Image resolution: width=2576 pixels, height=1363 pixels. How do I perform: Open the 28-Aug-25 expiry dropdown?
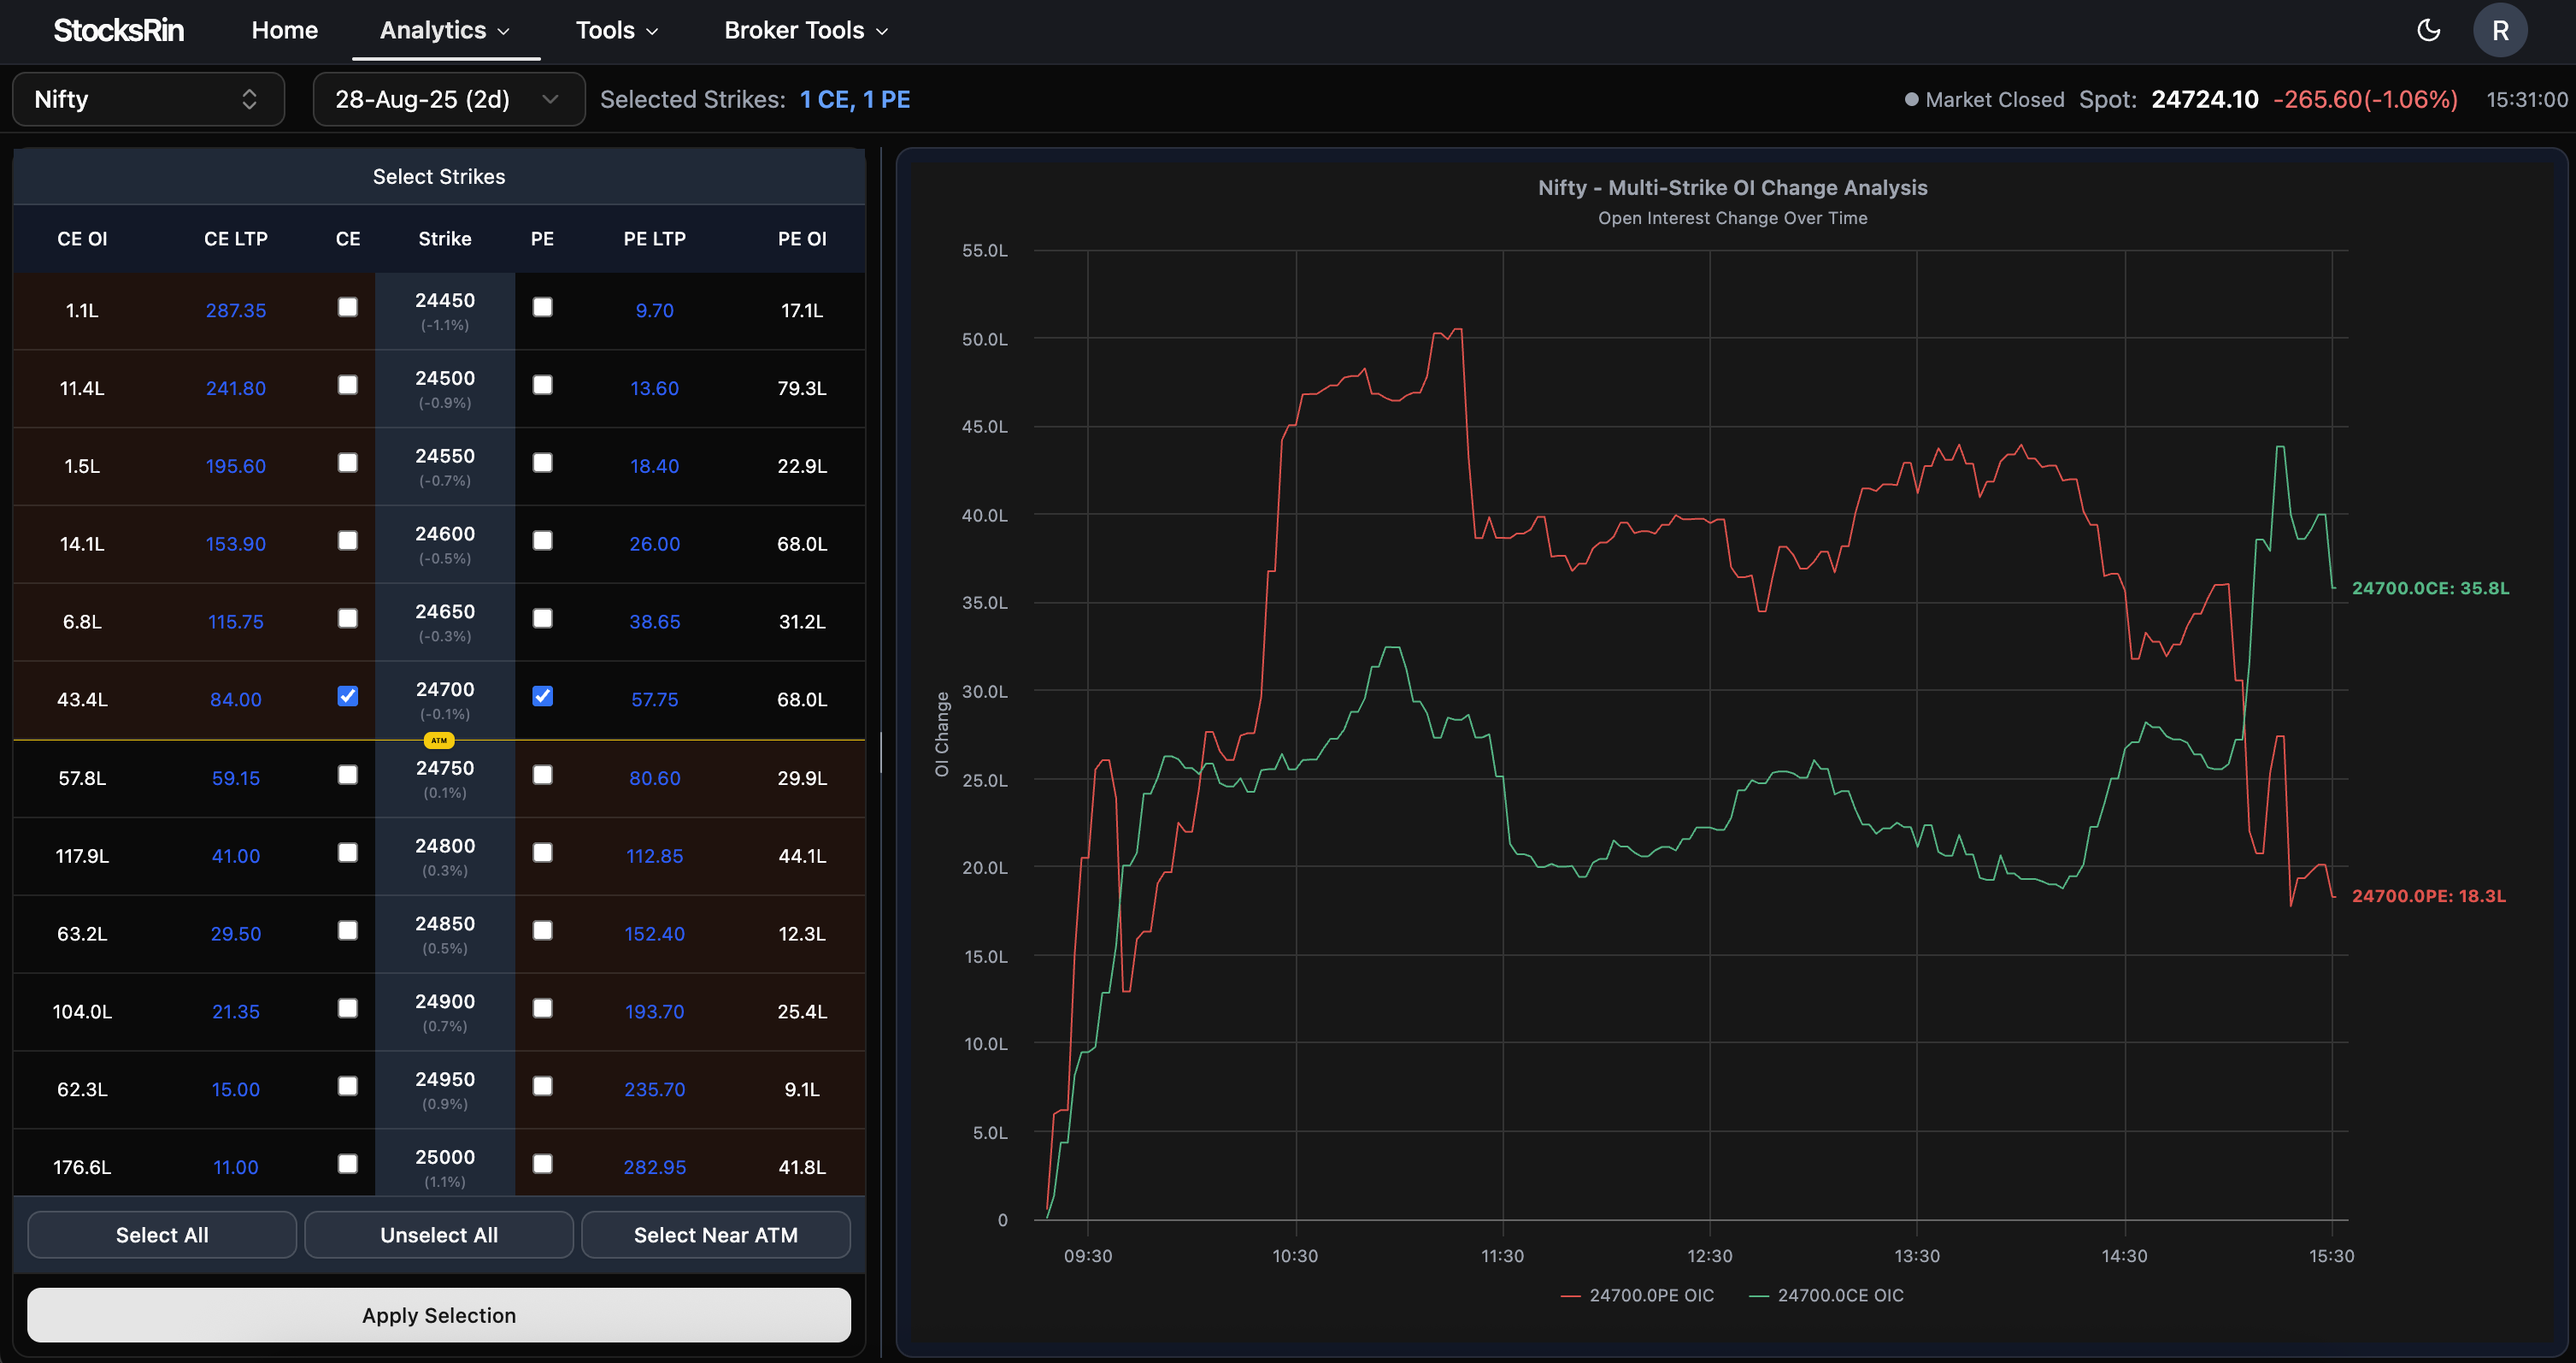pos(449,99)
